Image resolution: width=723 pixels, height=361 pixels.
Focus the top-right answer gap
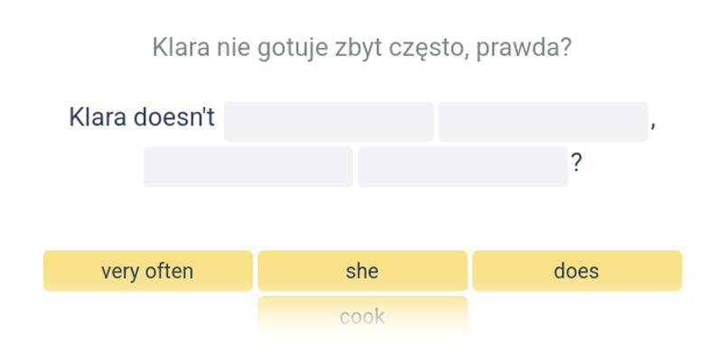pyautogui.click(x=543, y=122)
